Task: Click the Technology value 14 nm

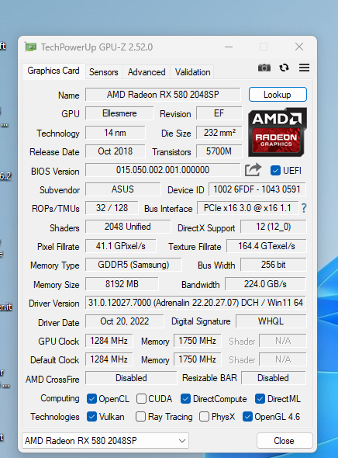Action: (116, 133)
